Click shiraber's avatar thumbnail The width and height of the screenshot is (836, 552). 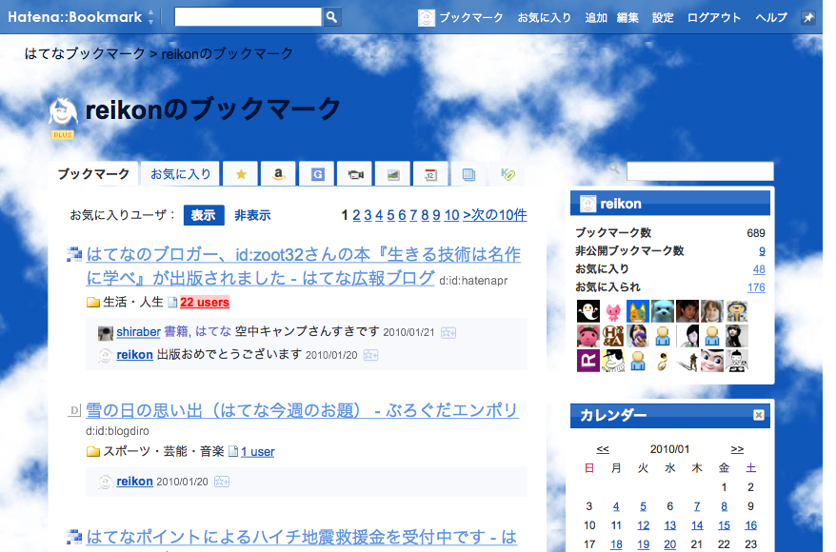click(x=106, y=333)
